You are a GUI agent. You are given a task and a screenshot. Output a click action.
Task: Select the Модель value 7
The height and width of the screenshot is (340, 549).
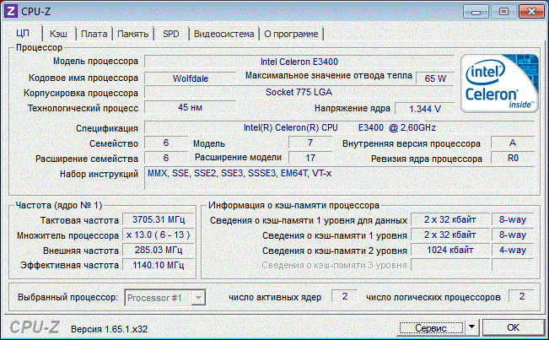[310, 143]
